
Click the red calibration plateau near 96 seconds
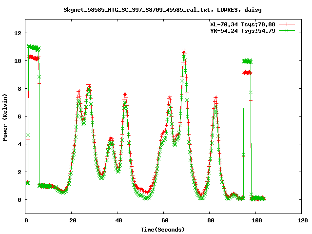point(247,73)
